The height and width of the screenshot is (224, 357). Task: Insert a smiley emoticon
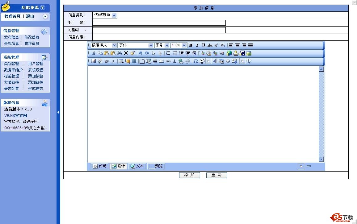point(202,61)
